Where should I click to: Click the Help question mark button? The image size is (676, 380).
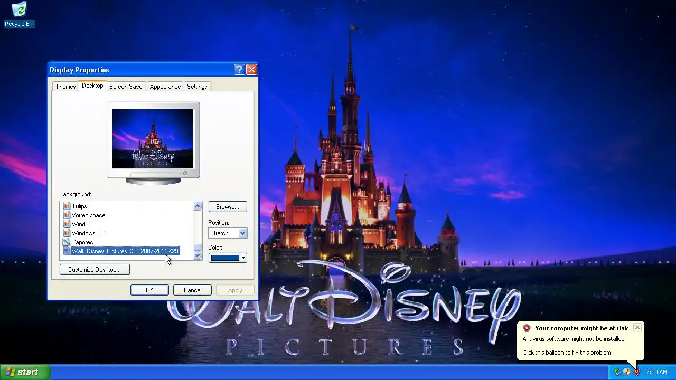pyautogui.click(x=239, y=70)
